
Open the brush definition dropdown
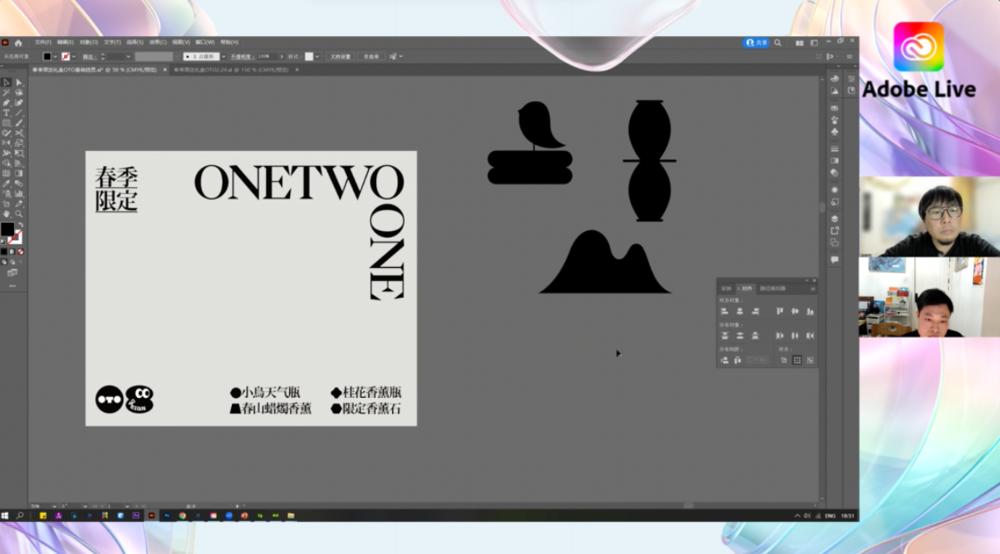click(224, 57)
